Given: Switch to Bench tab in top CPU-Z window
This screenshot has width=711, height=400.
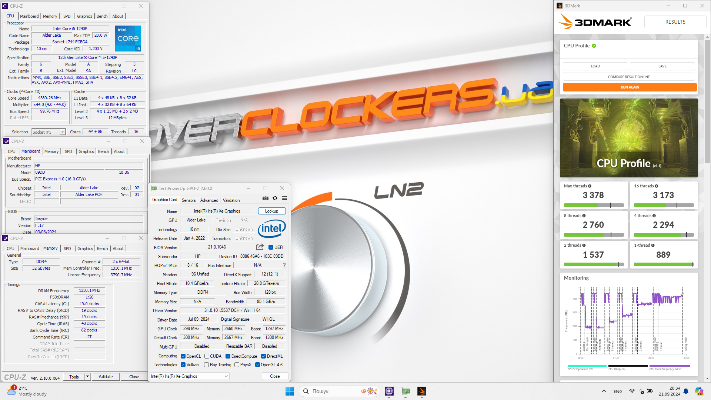Looking at the screenshot, I should tap(102, 16).
